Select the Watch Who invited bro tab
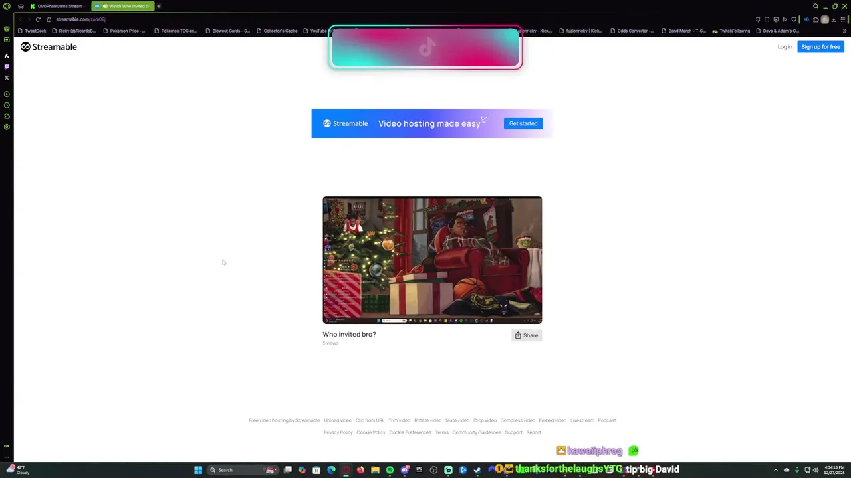The height and width of the screenshot is (478, 851). point(124,6)
